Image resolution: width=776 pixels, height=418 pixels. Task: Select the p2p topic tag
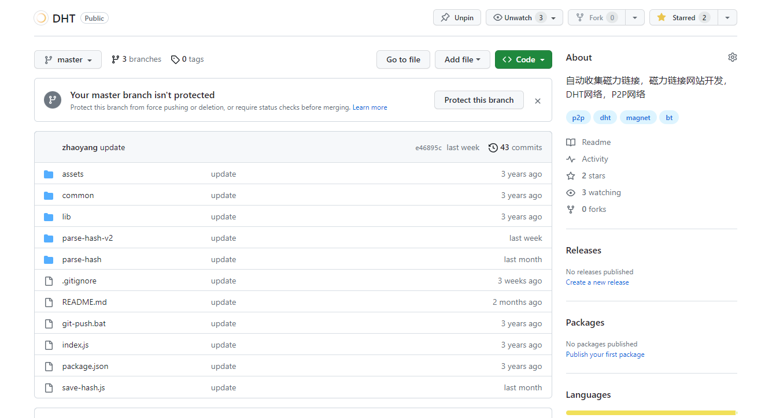(x=578, y=118)
